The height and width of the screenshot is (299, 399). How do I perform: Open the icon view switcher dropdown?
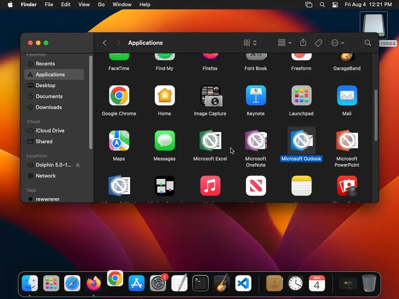[250, 43]
